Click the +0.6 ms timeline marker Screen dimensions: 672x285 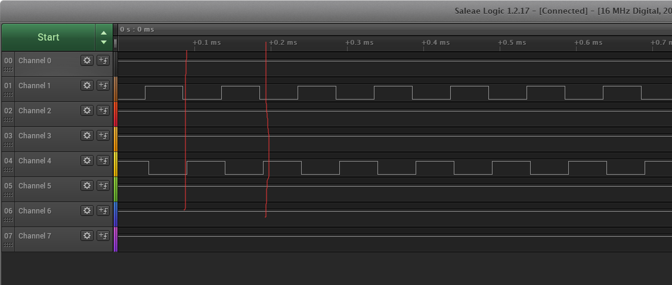coord(588,42)
